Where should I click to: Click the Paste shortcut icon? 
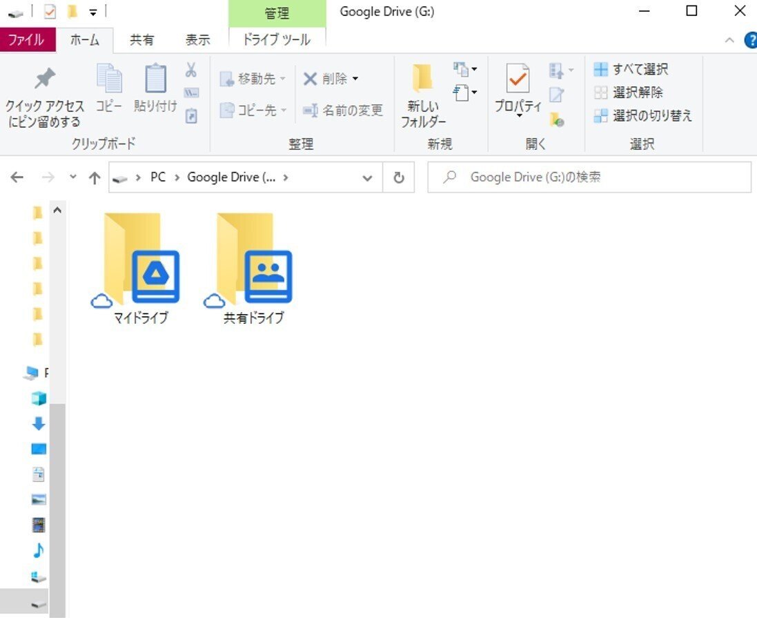[191, 116]
